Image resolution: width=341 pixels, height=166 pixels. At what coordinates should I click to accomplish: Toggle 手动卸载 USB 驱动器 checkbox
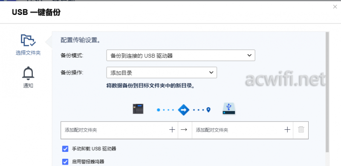65,149
